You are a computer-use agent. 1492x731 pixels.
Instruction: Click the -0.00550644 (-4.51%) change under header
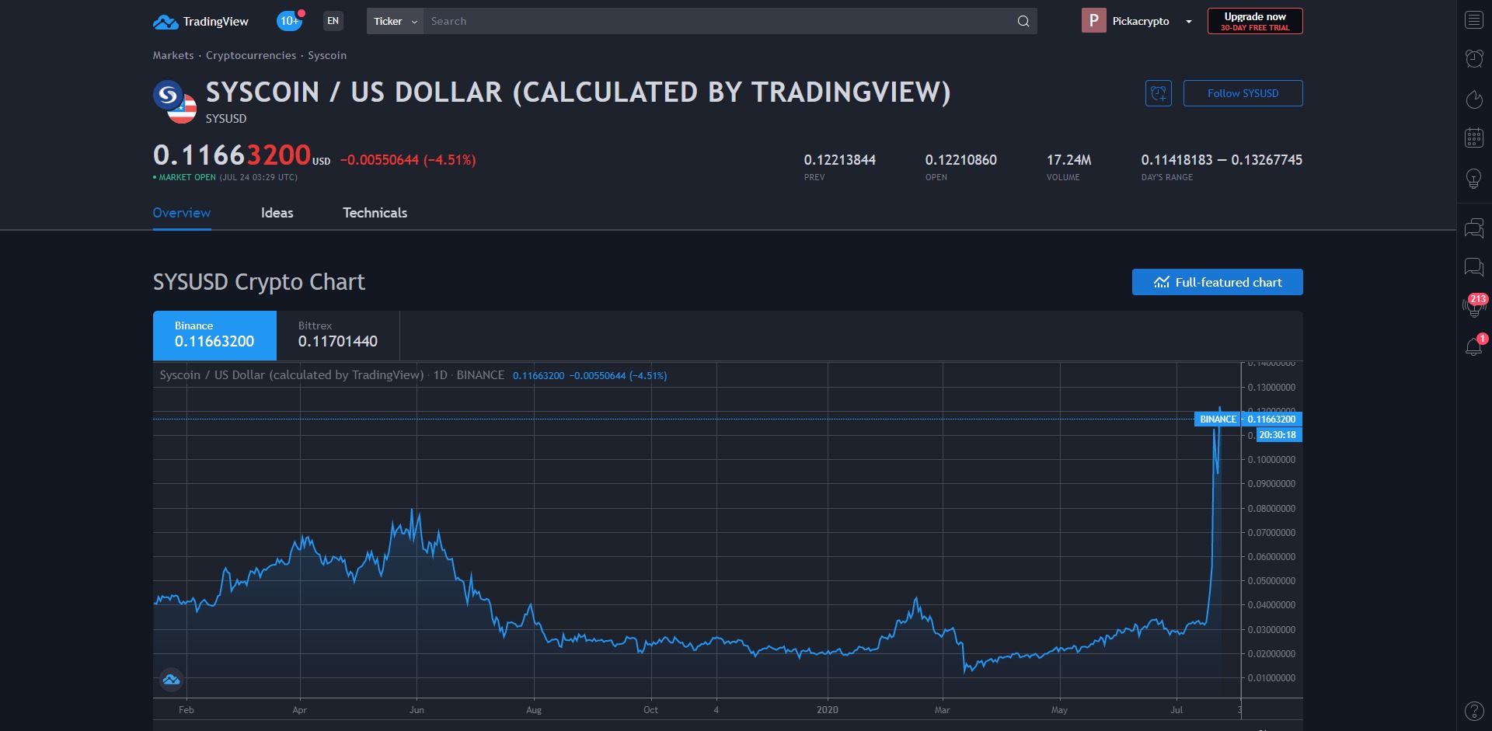click(x=408, y=160)
